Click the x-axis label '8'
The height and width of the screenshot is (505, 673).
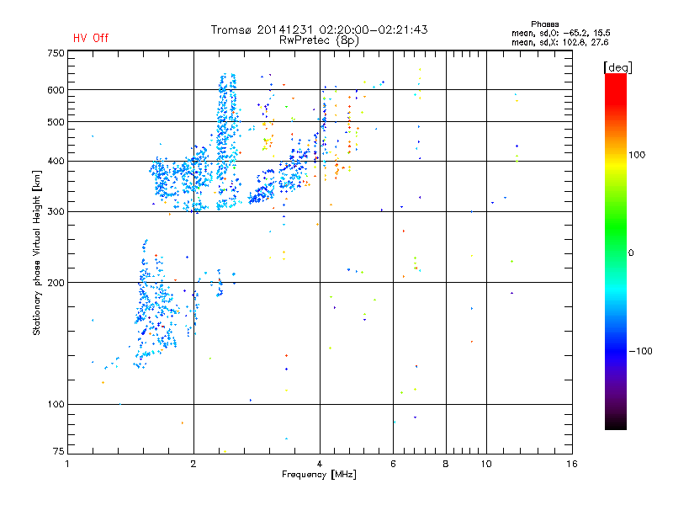pyautogui.click(x=446, y=464)
